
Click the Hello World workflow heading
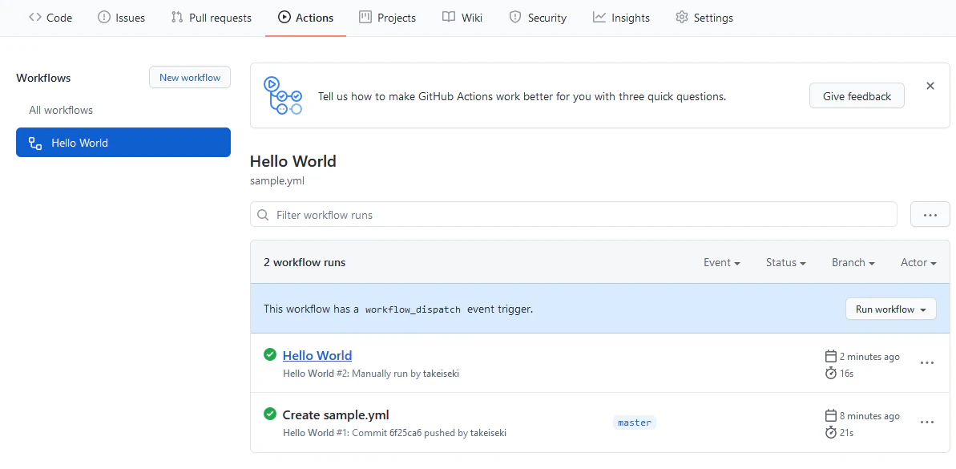pos(293,162)
